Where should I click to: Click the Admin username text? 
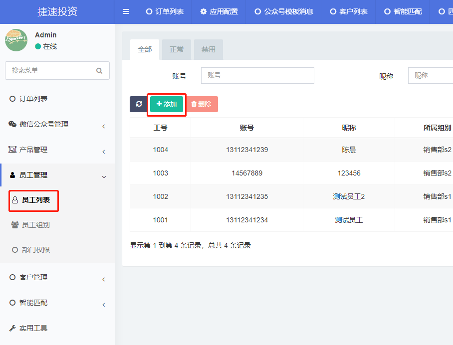(x=45, y=35)
